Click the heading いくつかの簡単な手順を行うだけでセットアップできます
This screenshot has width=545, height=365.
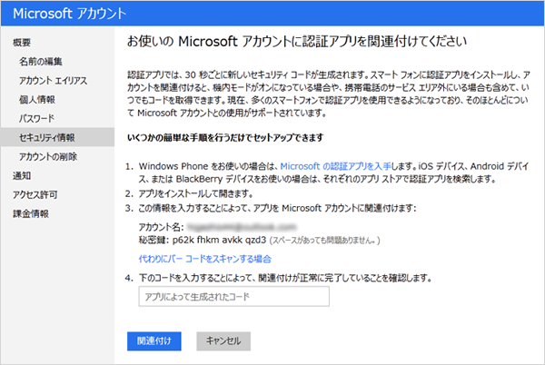click(225, 137)
